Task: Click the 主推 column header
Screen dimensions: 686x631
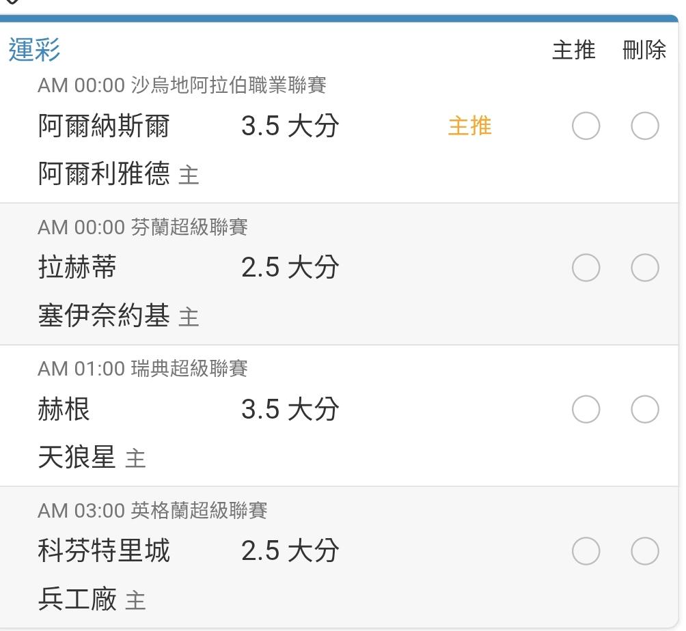Action: click(573, 50)
